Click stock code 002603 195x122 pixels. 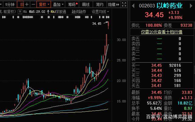coord(147,6)
